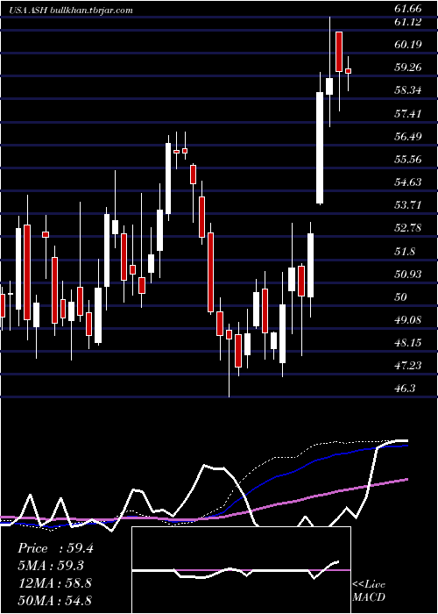Click the '12MA : 58.8' readout
Image resolution: width=438 pixels, height=614 pixels.
[x=54, y=582]
